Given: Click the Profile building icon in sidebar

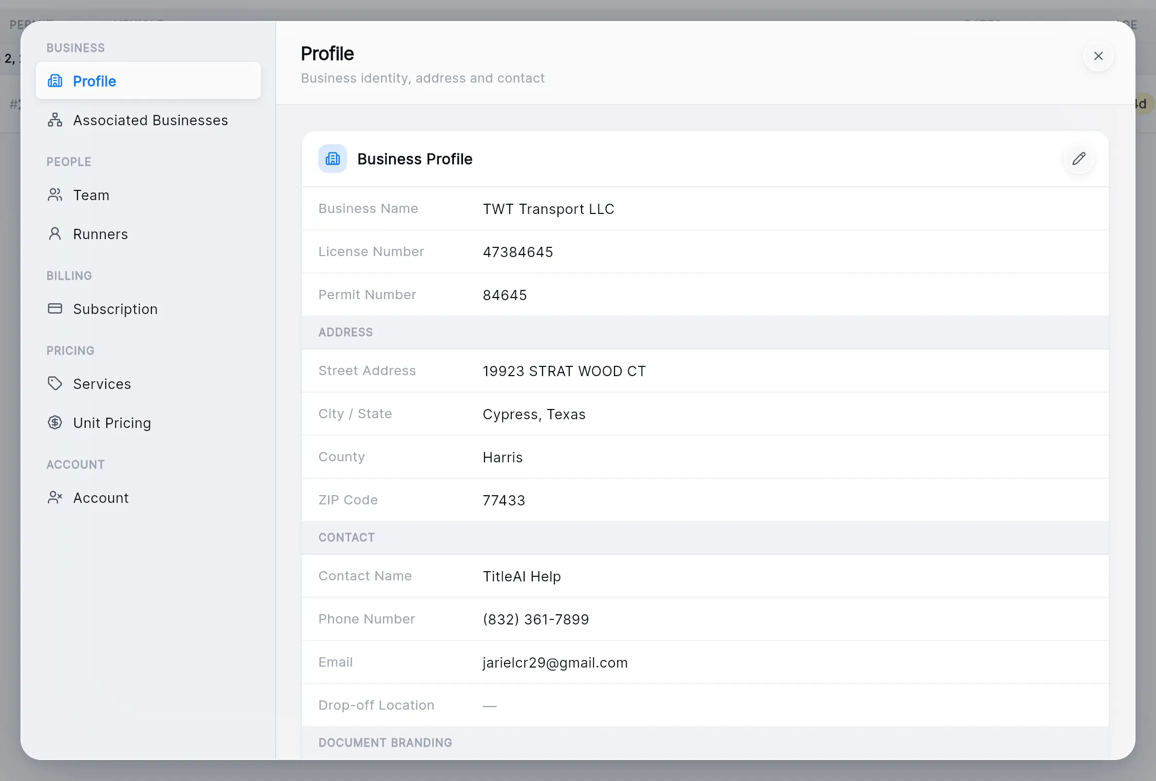Looking at the screenshot, I should (55, 81).
